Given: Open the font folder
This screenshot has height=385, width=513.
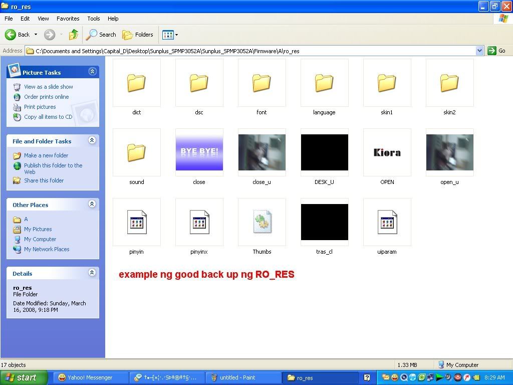Looking at the screenshot, I should click(262, 83).
